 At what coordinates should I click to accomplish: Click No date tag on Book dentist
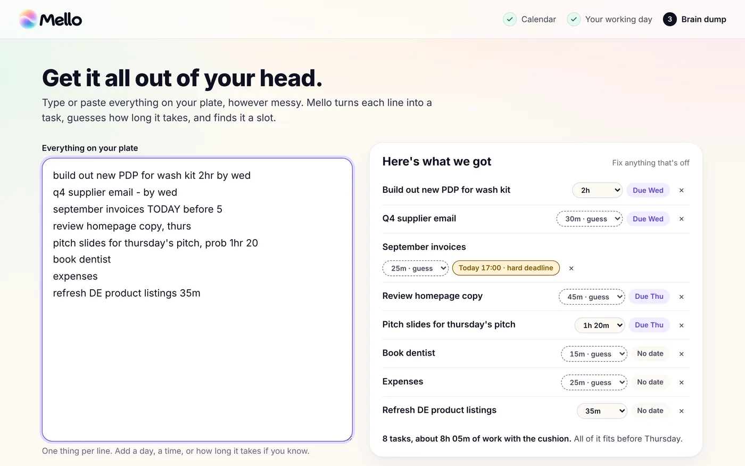point(650,354)
